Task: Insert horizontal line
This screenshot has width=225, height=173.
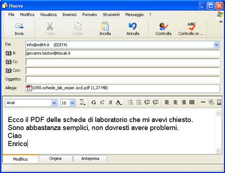Action: (203, 102)
